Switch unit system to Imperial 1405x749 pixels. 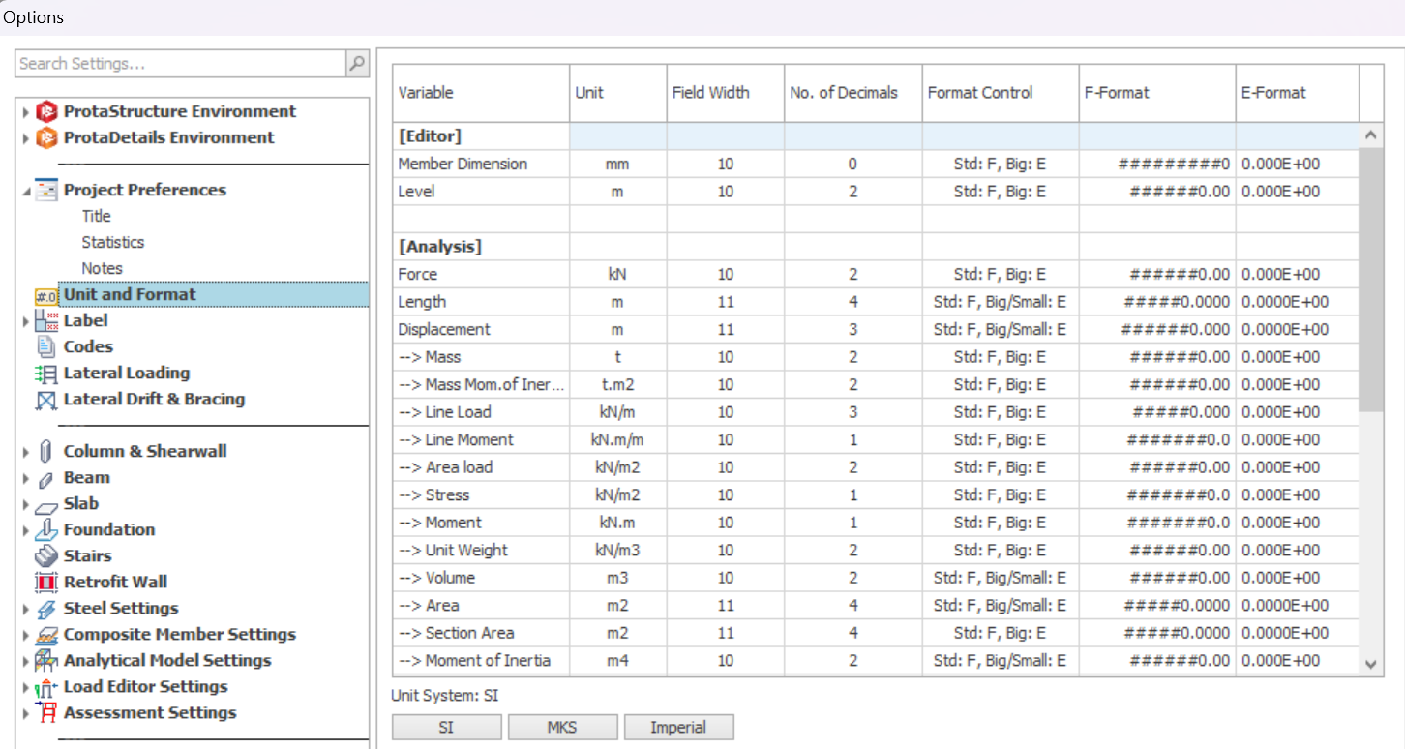pyautogui.click(x=678, y=727)
